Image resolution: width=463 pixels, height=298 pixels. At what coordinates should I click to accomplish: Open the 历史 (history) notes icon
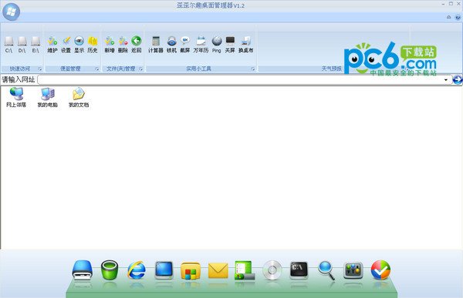(x=93, y=45)
